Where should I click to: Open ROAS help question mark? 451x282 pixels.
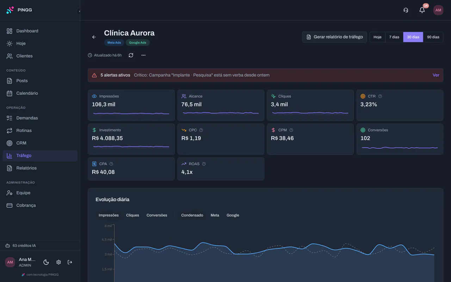(204, 164)
